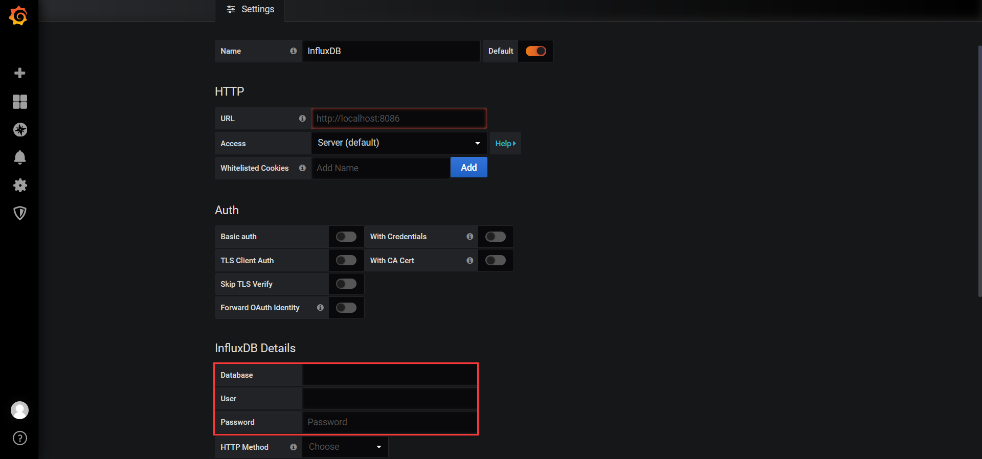Click the With CA Cert info icon
982x459 pixels.
pyautogui.click(x=470, y=261)
